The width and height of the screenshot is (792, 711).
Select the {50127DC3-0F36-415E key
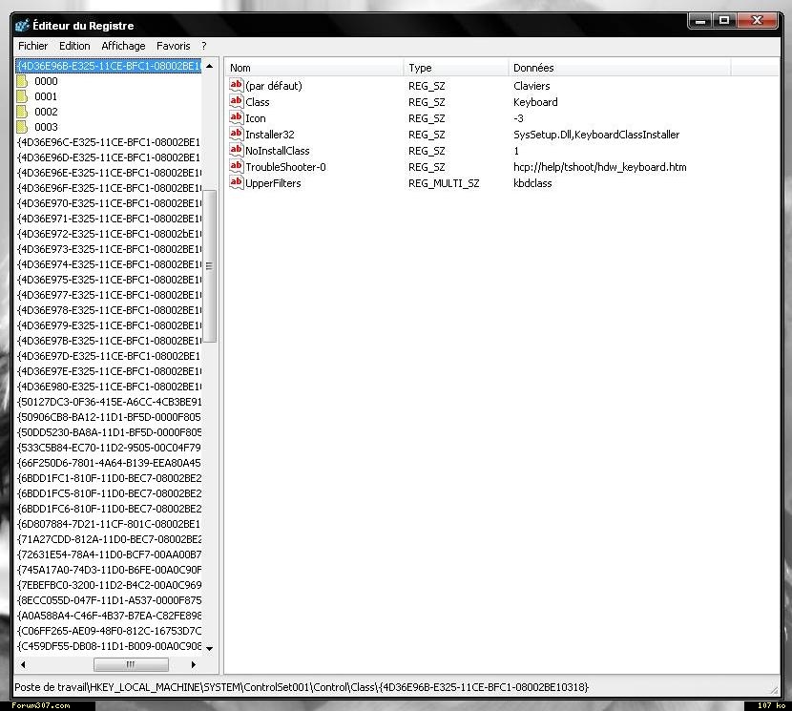click(x=109, y=402)
